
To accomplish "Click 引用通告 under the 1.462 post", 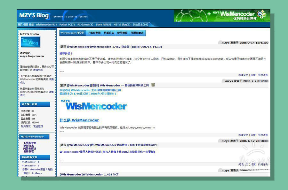I will tap(263, 75).
